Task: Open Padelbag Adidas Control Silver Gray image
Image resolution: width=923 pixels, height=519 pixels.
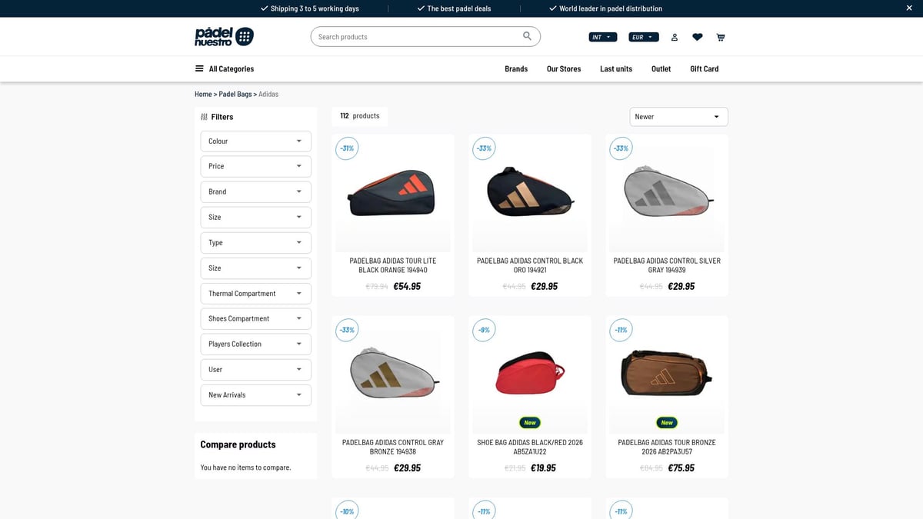Action: 667,195
